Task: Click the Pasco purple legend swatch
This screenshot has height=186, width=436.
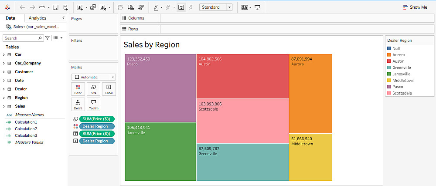Action: 389,87
